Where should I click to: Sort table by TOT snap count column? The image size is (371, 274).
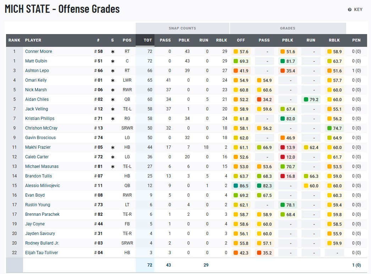pos(147,40)
